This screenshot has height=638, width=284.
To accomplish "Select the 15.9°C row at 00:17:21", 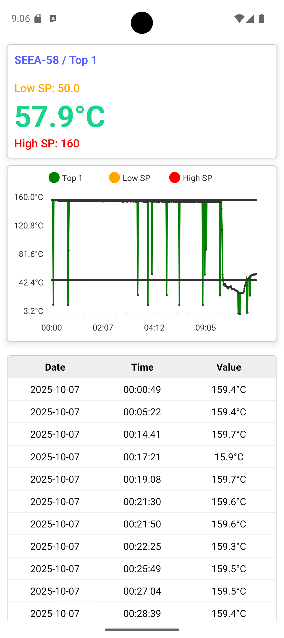I will (x=142, y=457).
